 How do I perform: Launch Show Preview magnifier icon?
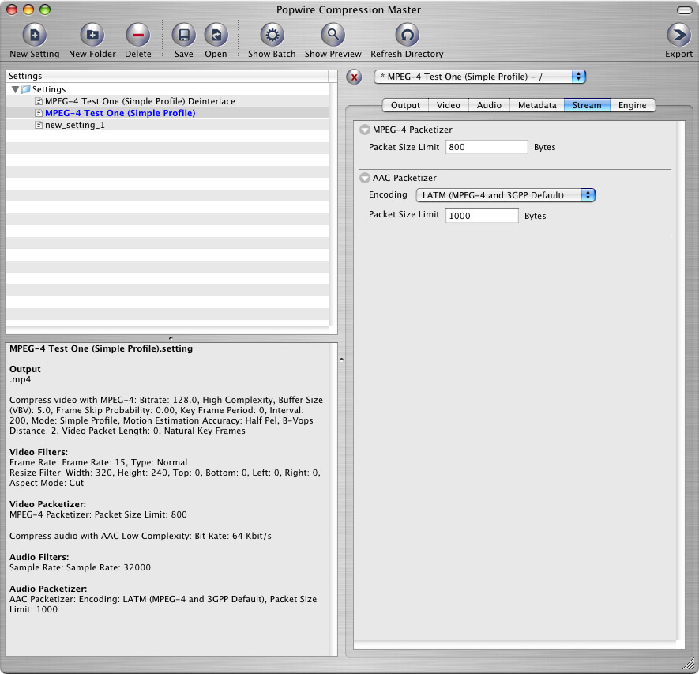click(x=333, y=36)
